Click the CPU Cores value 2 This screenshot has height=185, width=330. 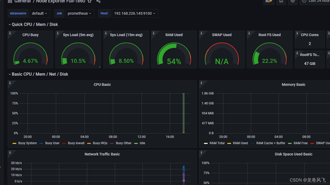[310, 44]
